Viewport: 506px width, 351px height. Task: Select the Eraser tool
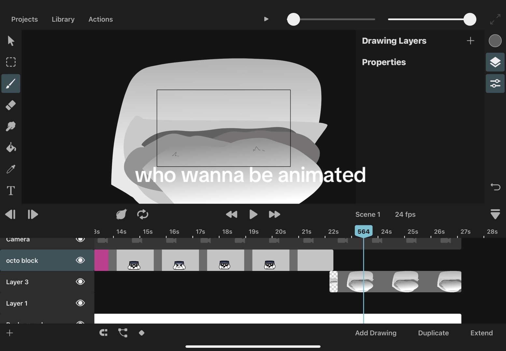coord(11,105)
